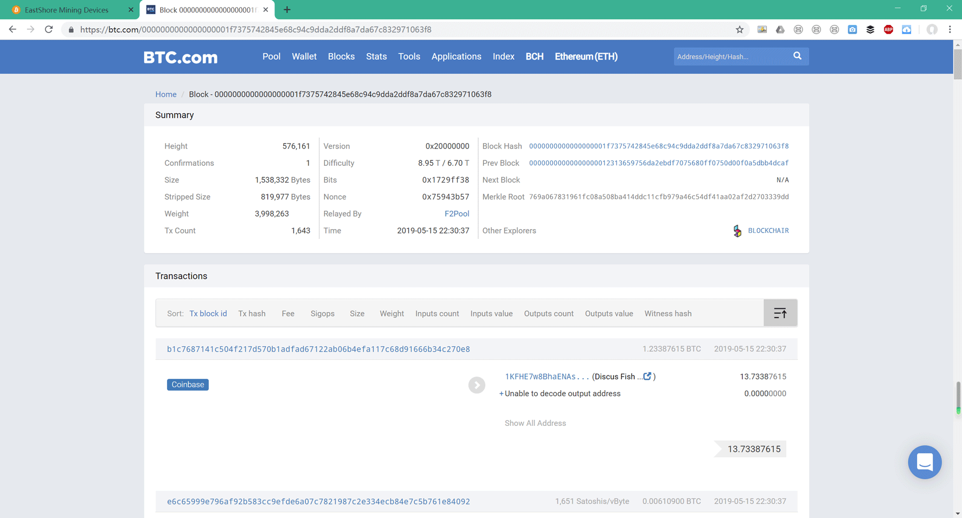Open external link icon next to Discus Fish
Viewport: 962px width, 518px height.
[x=647, y=376]
